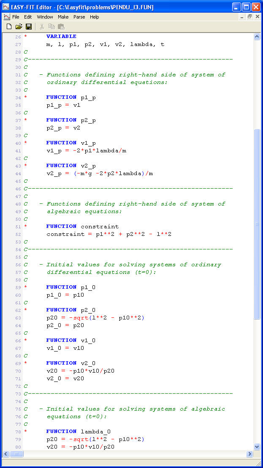Click the EASY-FIT application icon in title bar
This screenshot has height=468, width=263.
point(6,7)
